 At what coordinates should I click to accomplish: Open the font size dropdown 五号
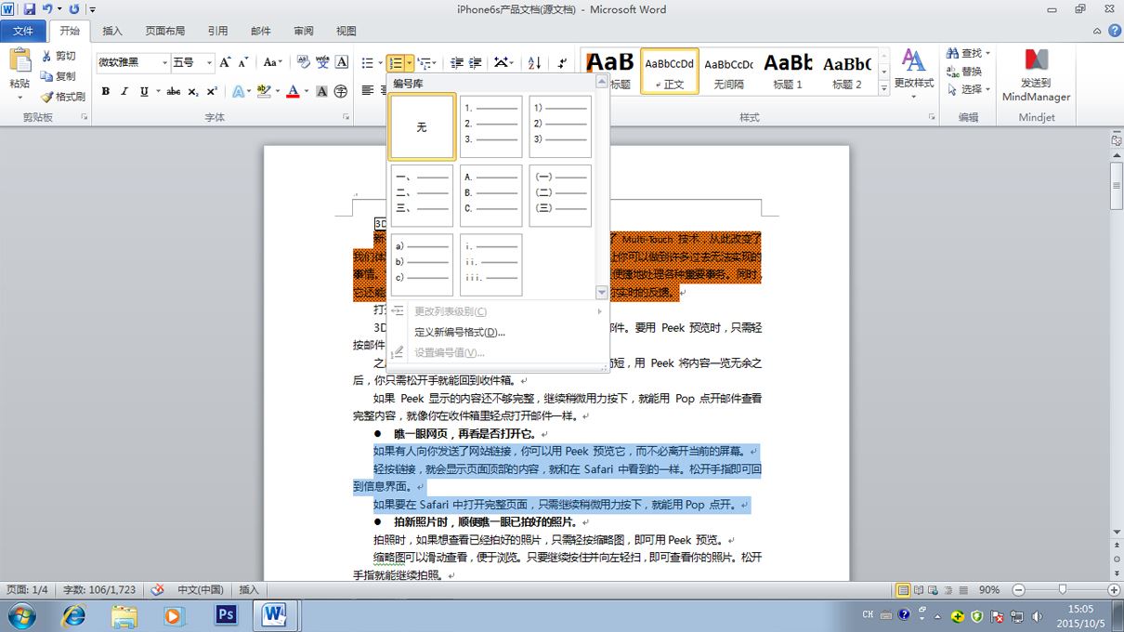coord(209,63)
